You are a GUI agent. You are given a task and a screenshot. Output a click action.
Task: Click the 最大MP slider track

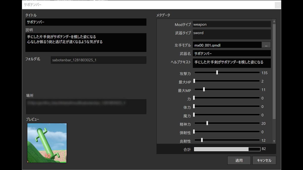click(227, 90)
